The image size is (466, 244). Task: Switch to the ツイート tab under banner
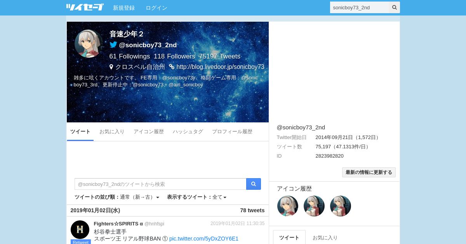click(x=80, y=132)
